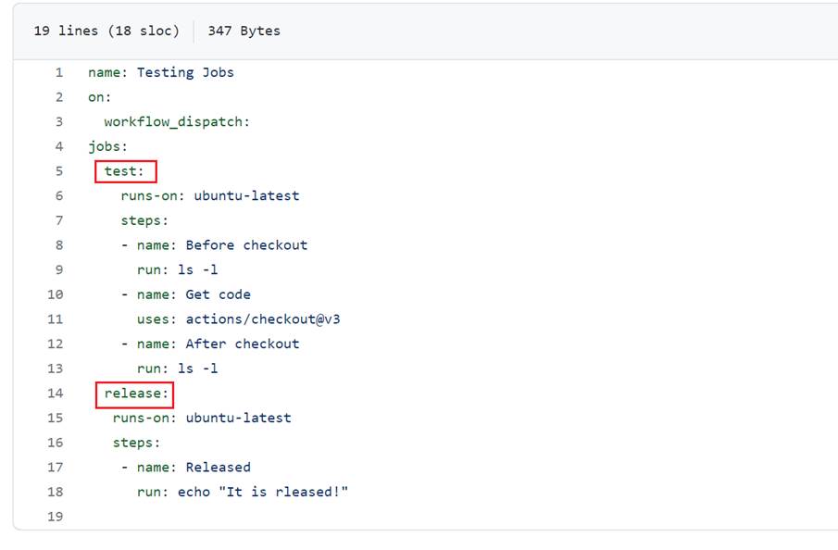Click the "jobs:" key on line 4
This screenshot has width=838, height=550.
[107, 146]
